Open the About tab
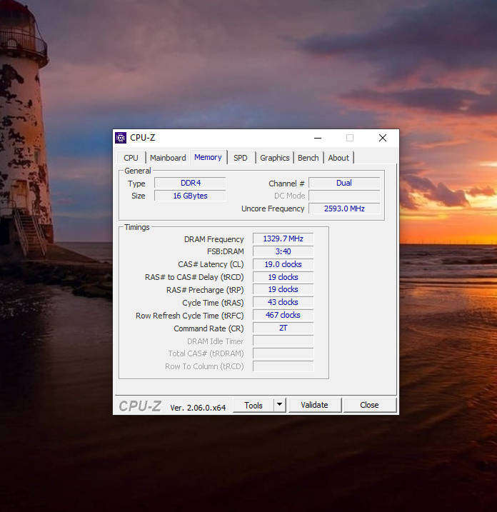Viewport: 497px width, 512px height. coord(338,158)
